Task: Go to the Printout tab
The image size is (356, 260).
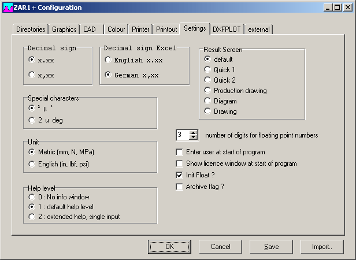Action: [166, 29]
